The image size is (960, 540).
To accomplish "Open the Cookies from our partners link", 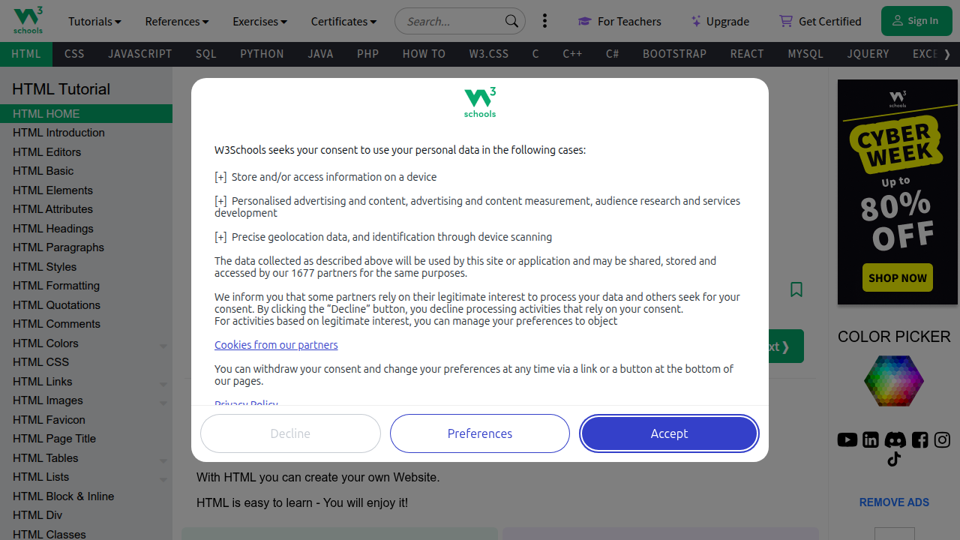I will 276,344.
